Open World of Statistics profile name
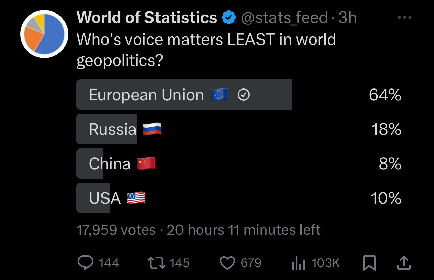This screenshot has width=434, height=280. pyautogui.click(x=147, y=18)
